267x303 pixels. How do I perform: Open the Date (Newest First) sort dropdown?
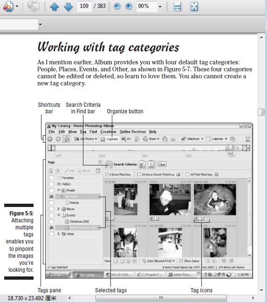click(x=158, y=261)
